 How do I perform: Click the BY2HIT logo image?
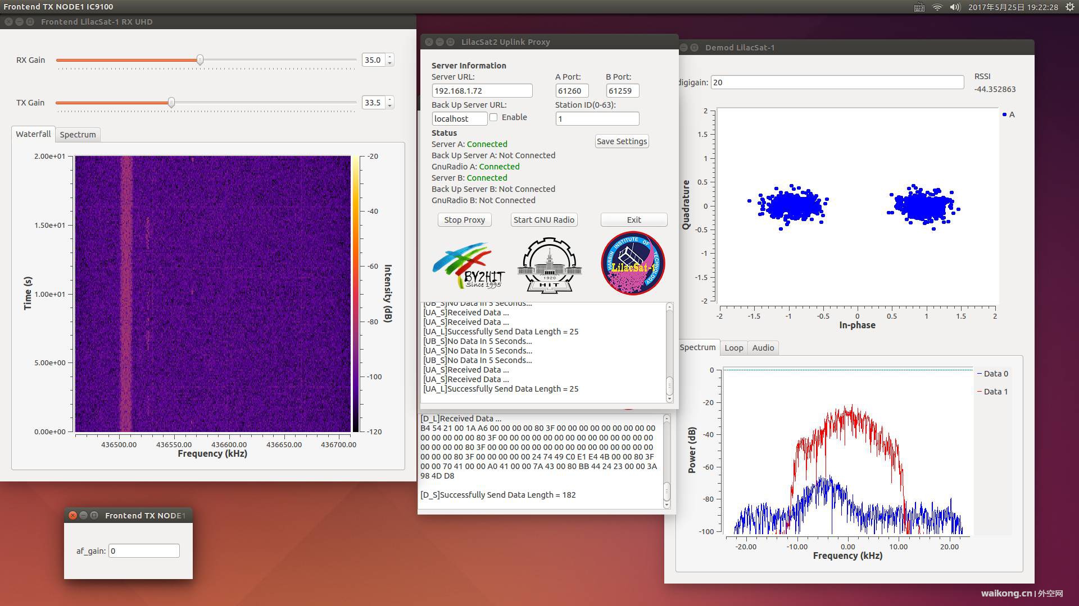point(468,265)
